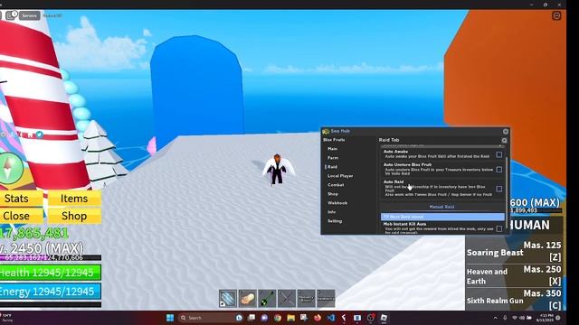The height and width of the screenshot is (325, 579).
Task: Open the Roblox menu icon at top right
Action: coord(556,16)
